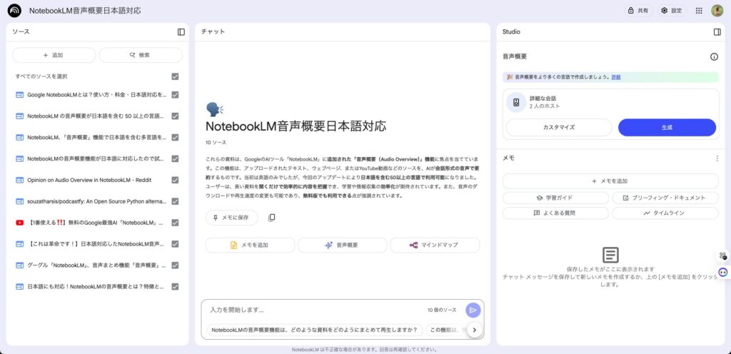
Task: Uncheck グーグル「NotebookLM」 source checkbox
Action: coord(175,265)
